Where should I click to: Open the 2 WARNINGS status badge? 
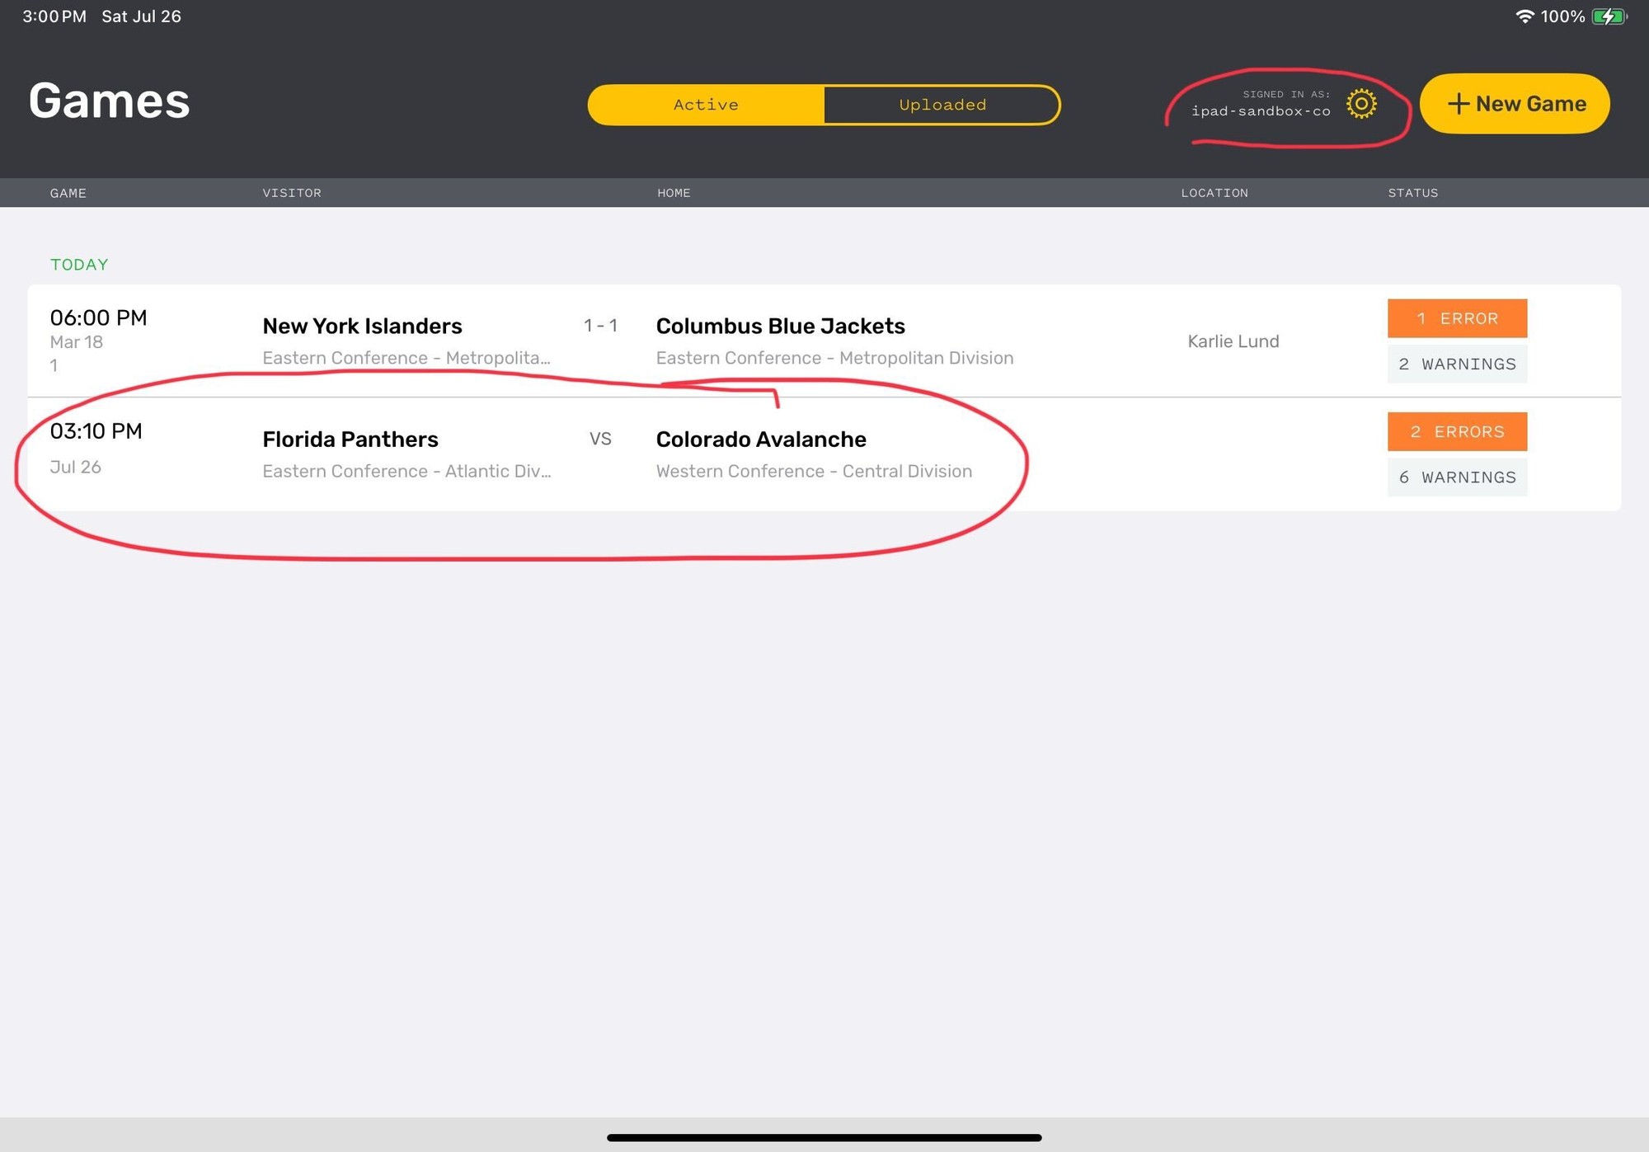point(1457,364)
